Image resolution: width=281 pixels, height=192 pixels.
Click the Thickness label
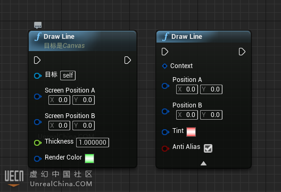tap(59, 141)
